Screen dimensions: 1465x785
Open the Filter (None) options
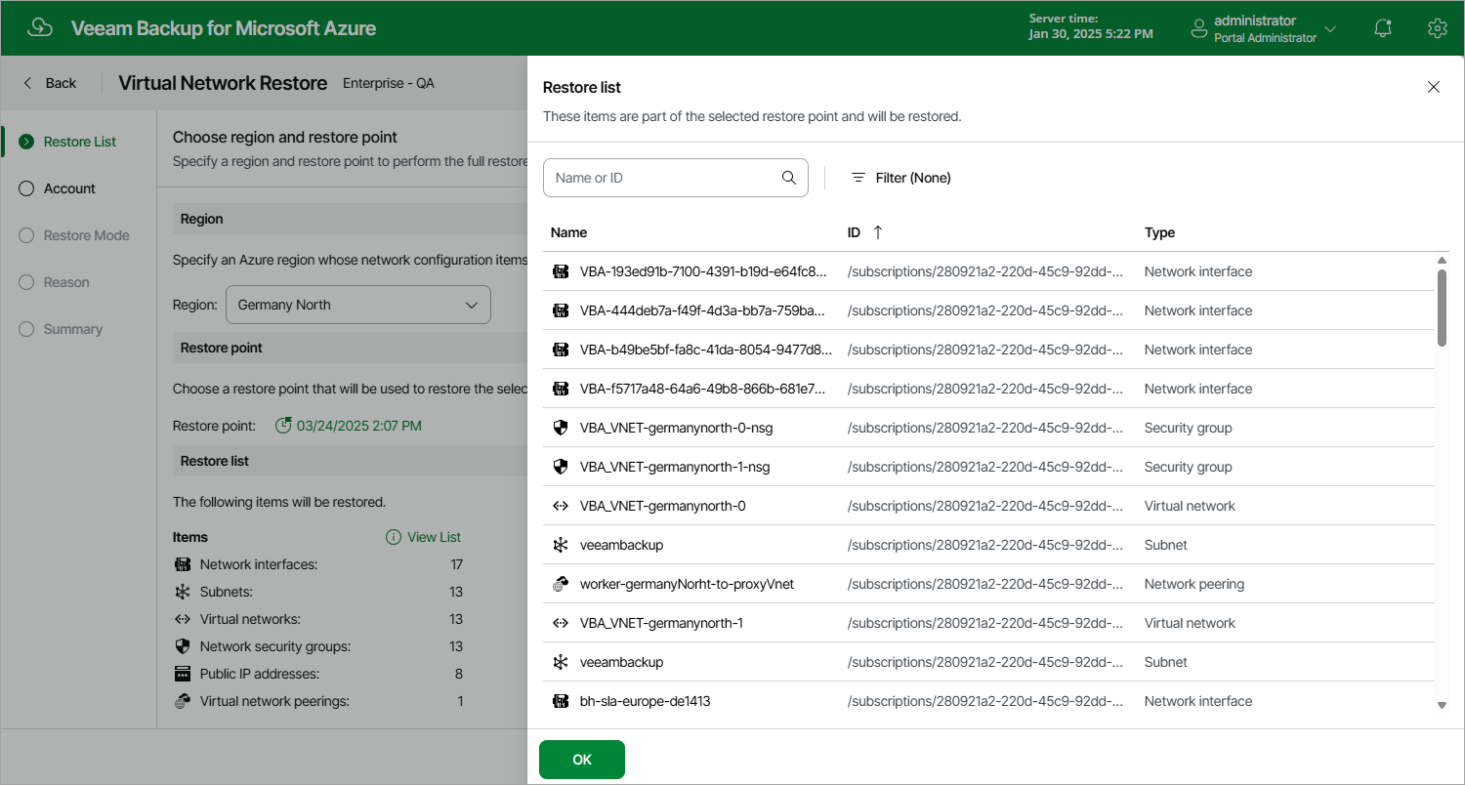(x=900, y=178)
